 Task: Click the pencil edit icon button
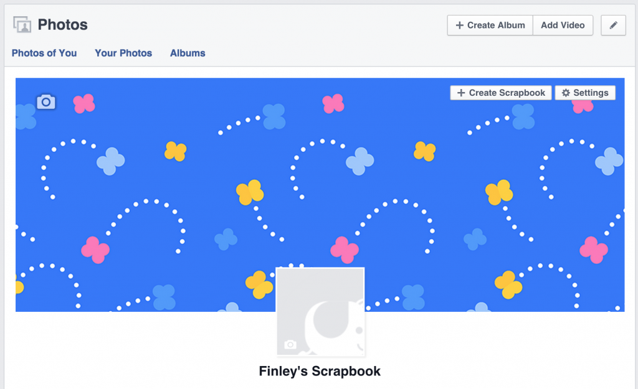tap(613, 26)
